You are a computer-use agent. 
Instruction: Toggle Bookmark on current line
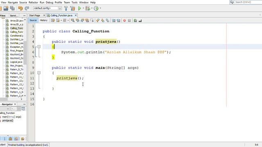(107, 20)
